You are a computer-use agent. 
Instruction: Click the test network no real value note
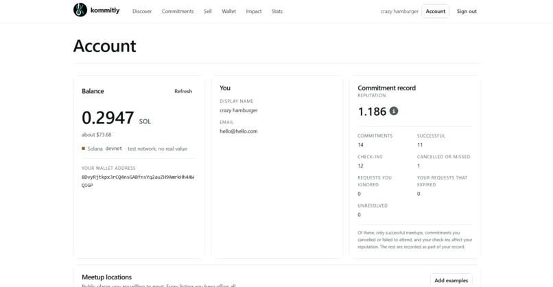click(x=157, y=149)
